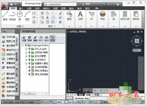Click the keyword search input field
Screen dimensions: 147x106
pos(60,4)
